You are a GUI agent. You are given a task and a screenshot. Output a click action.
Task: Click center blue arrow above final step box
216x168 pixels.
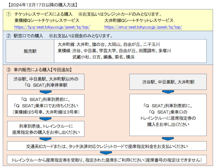pyautogui.click(x=106, y=152)
